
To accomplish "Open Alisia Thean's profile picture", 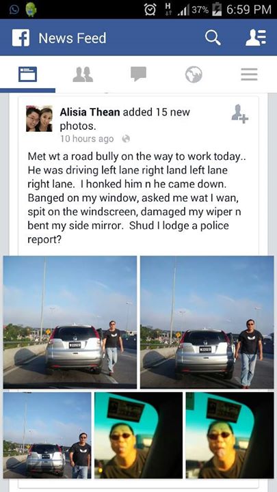I will (39, 119).
